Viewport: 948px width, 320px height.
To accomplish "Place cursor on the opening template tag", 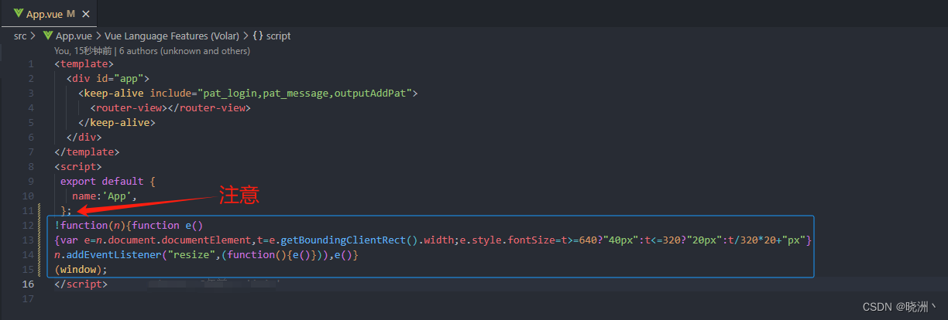I will click(84, 63).
